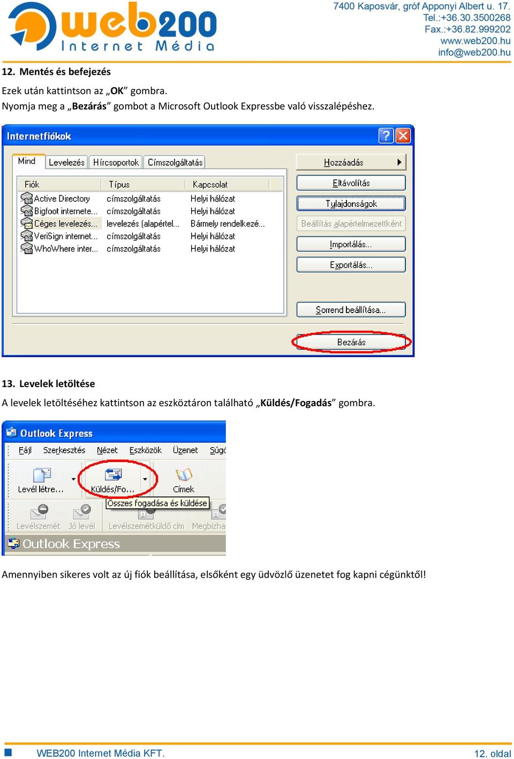This screenshot has height=759, width=514.
Task: Click Bármely rendelkezé... connection cell
Action: pyautogui.click(x=228, y=224)
